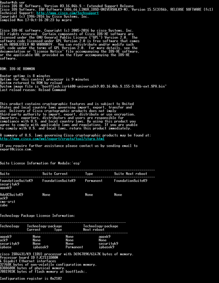Click the ipbasek9 current technology-package value

point(40,247)
